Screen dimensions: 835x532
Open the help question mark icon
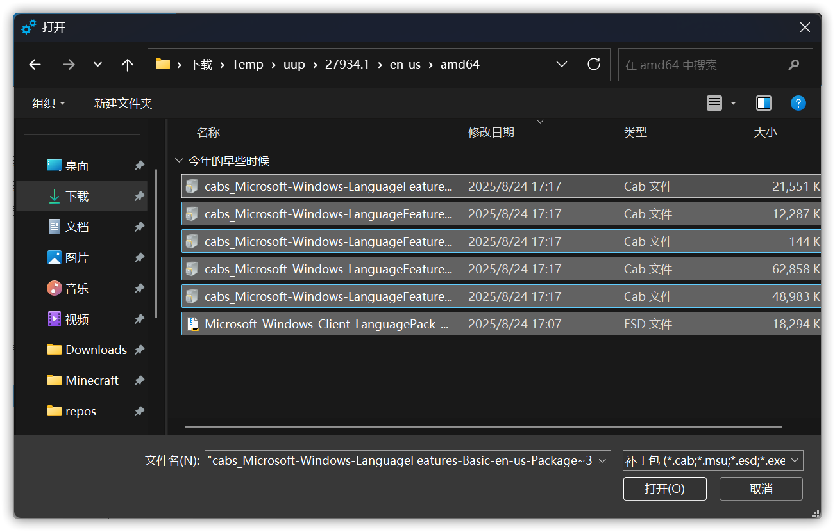(x=798, y=103)
